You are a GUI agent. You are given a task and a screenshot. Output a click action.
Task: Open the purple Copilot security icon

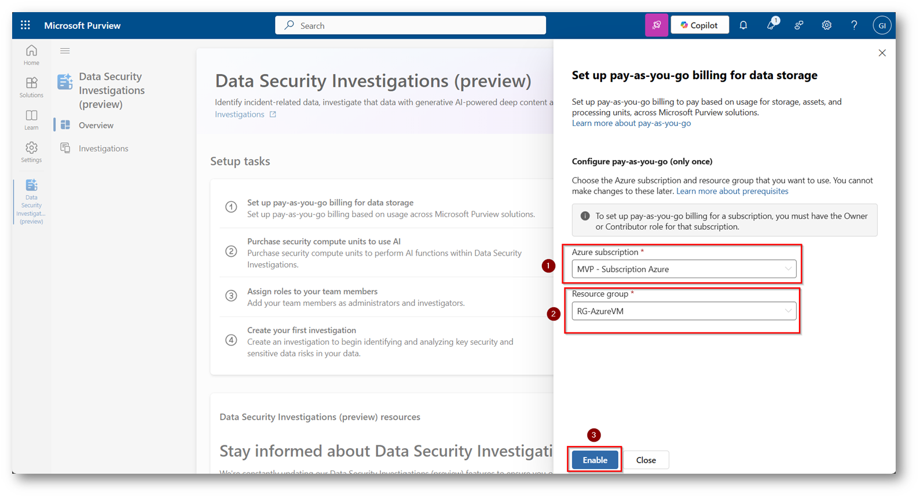tap(657, 25)
